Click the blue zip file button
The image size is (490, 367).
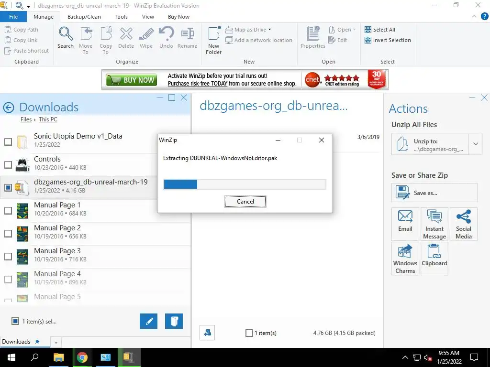(x=174, y=321)
